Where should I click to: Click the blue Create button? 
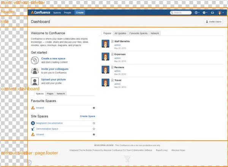click(x=80, y=13)
